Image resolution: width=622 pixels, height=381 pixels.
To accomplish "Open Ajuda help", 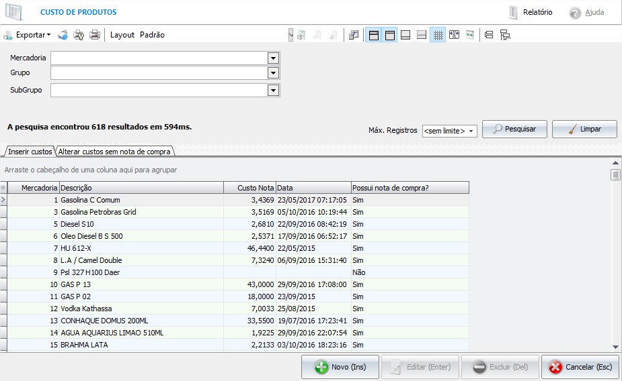I will (x=587, y=12).
